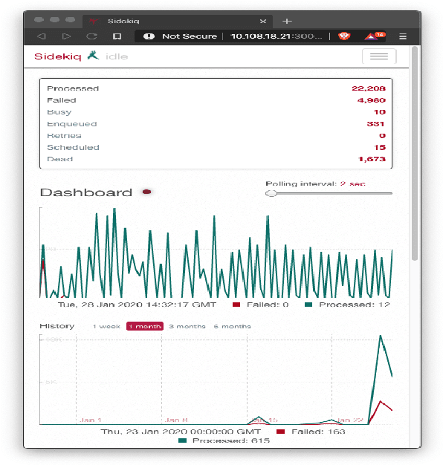
Task: Open the Enqueued stats link
Action: point(72,124)
